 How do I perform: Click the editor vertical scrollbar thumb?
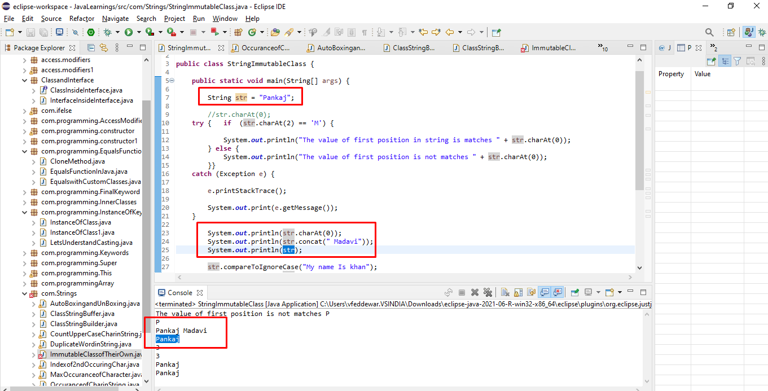(x=639, y=130)
